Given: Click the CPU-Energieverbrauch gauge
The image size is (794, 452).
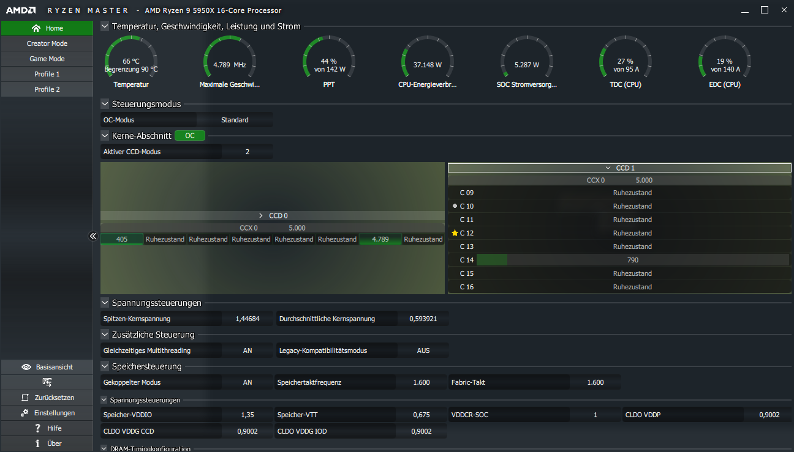Looking at the screenshot, I should coord(427,61).
